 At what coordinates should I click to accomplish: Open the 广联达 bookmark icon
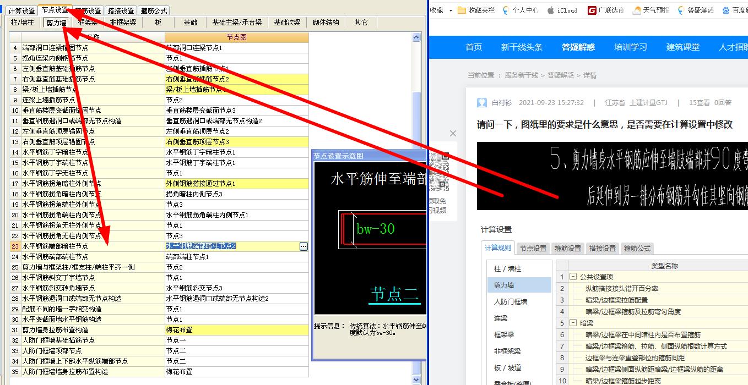pos(592,10)
